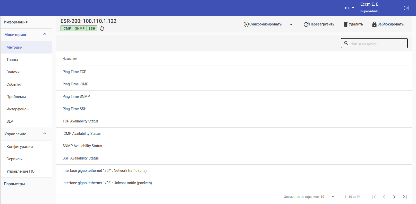Click the previous page pagination arrow
This screenshot has width=416, height=204.
point(384,197)
